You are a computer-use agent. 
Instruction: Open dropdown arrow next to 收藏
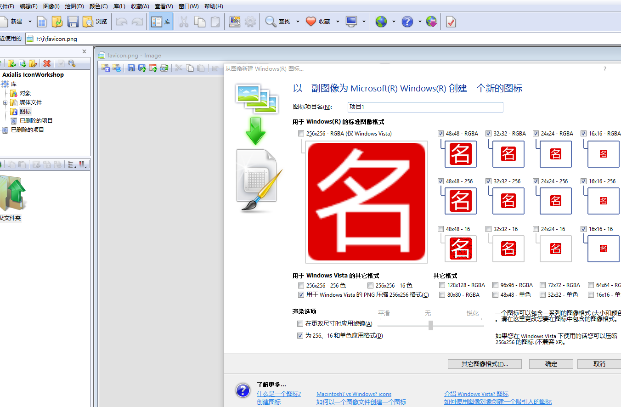(x=338, y=22)
